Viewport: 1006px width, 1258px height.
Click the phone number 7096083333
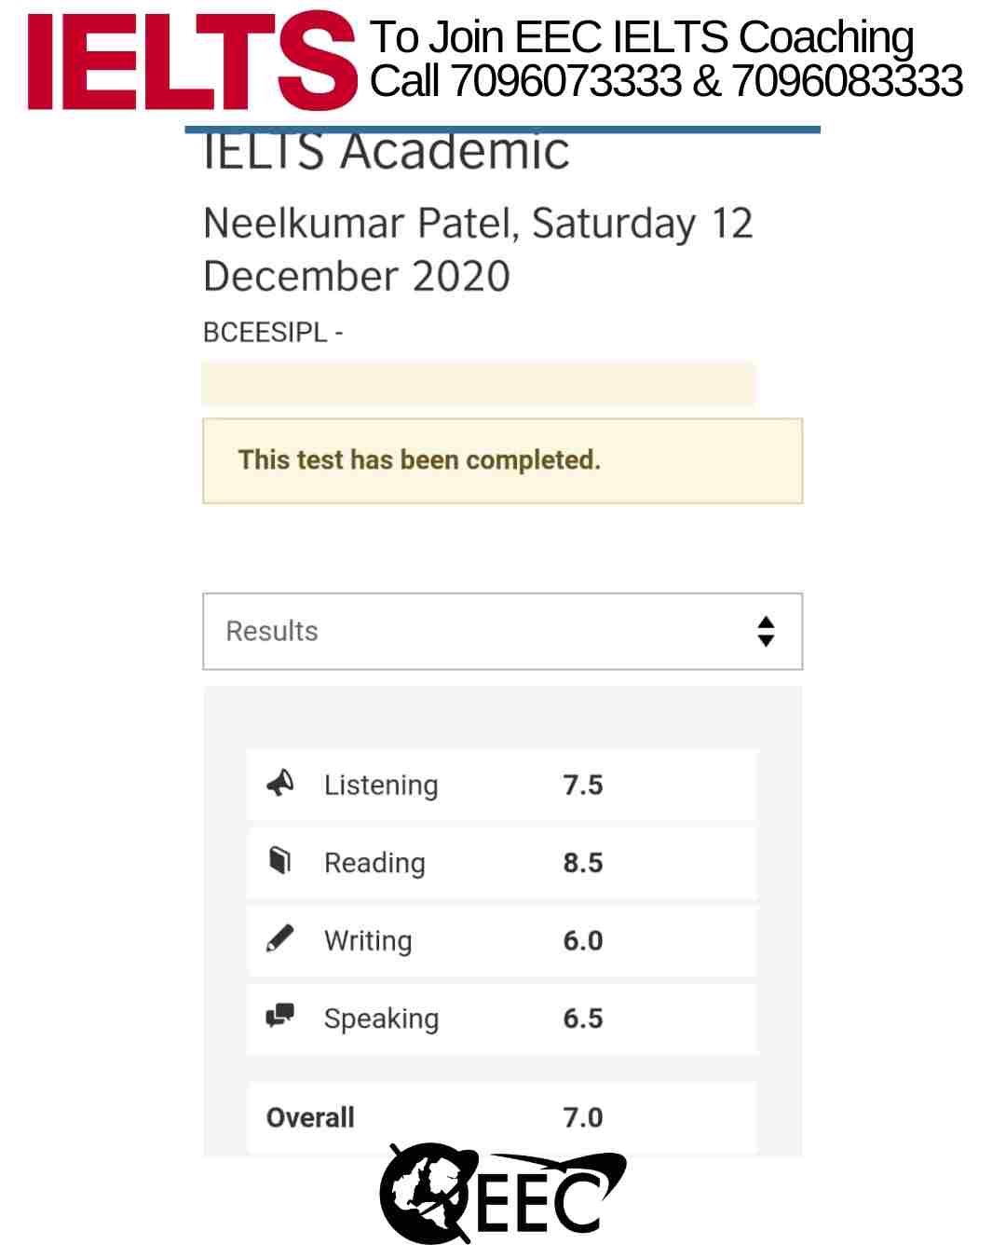pyautogui.click(x=848, y=81)
